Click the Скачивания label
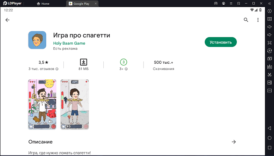 tap(163, 69)
